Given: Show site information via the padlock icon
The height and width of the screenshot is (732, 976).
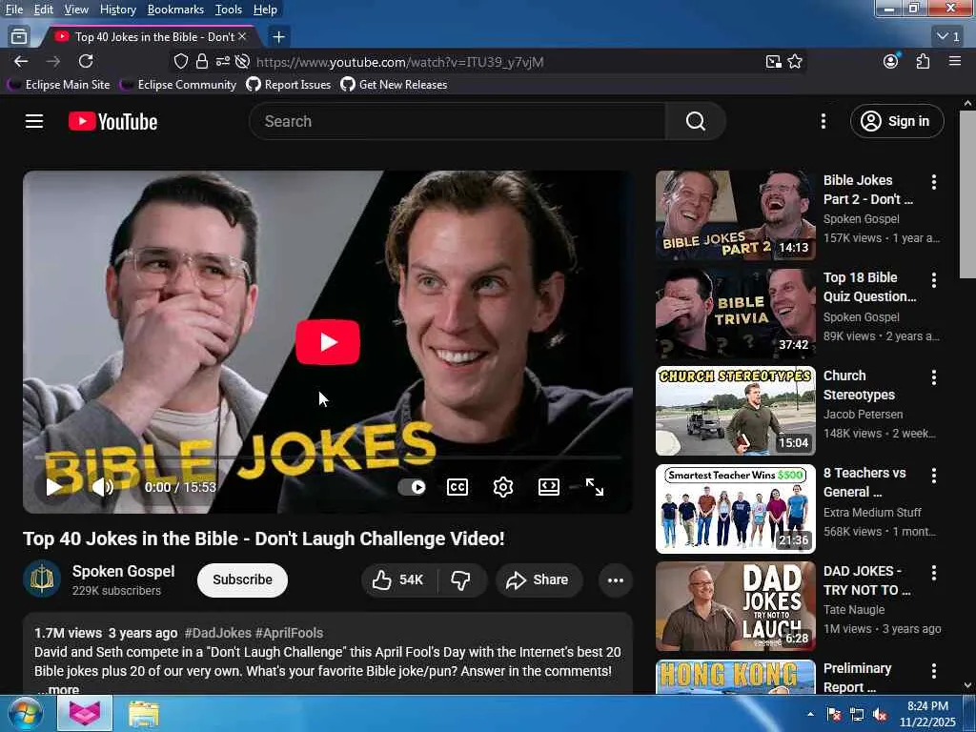Looking at the screenshot, I should coord(202,61).
